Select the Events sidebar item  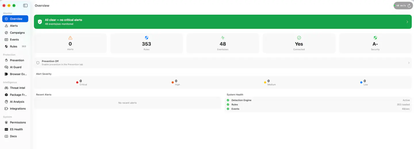point(15,39)
